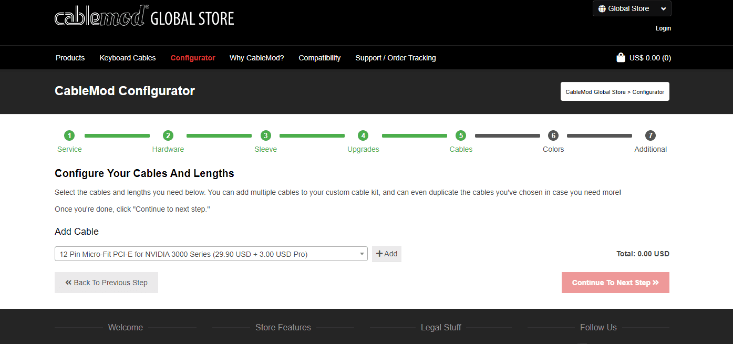Go back with Back To Previous Step
Viewport: 733px width, 344px height.
click(x=106, y=283)
